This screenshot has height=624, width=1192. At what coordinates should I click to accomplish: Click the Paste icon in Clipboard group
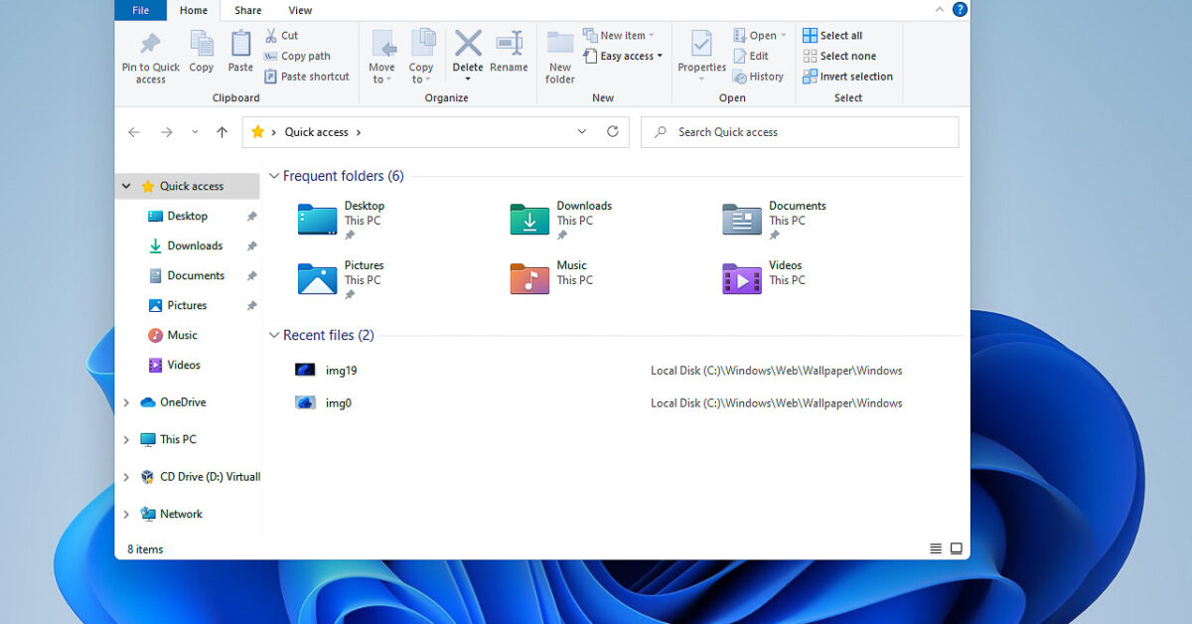[x=240, y=46]
